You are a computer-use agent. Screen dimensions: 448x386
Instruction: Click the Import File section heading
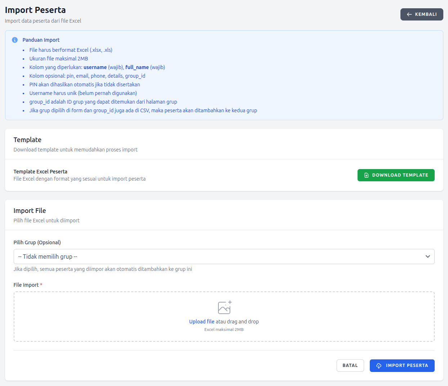tap(30, 211)
